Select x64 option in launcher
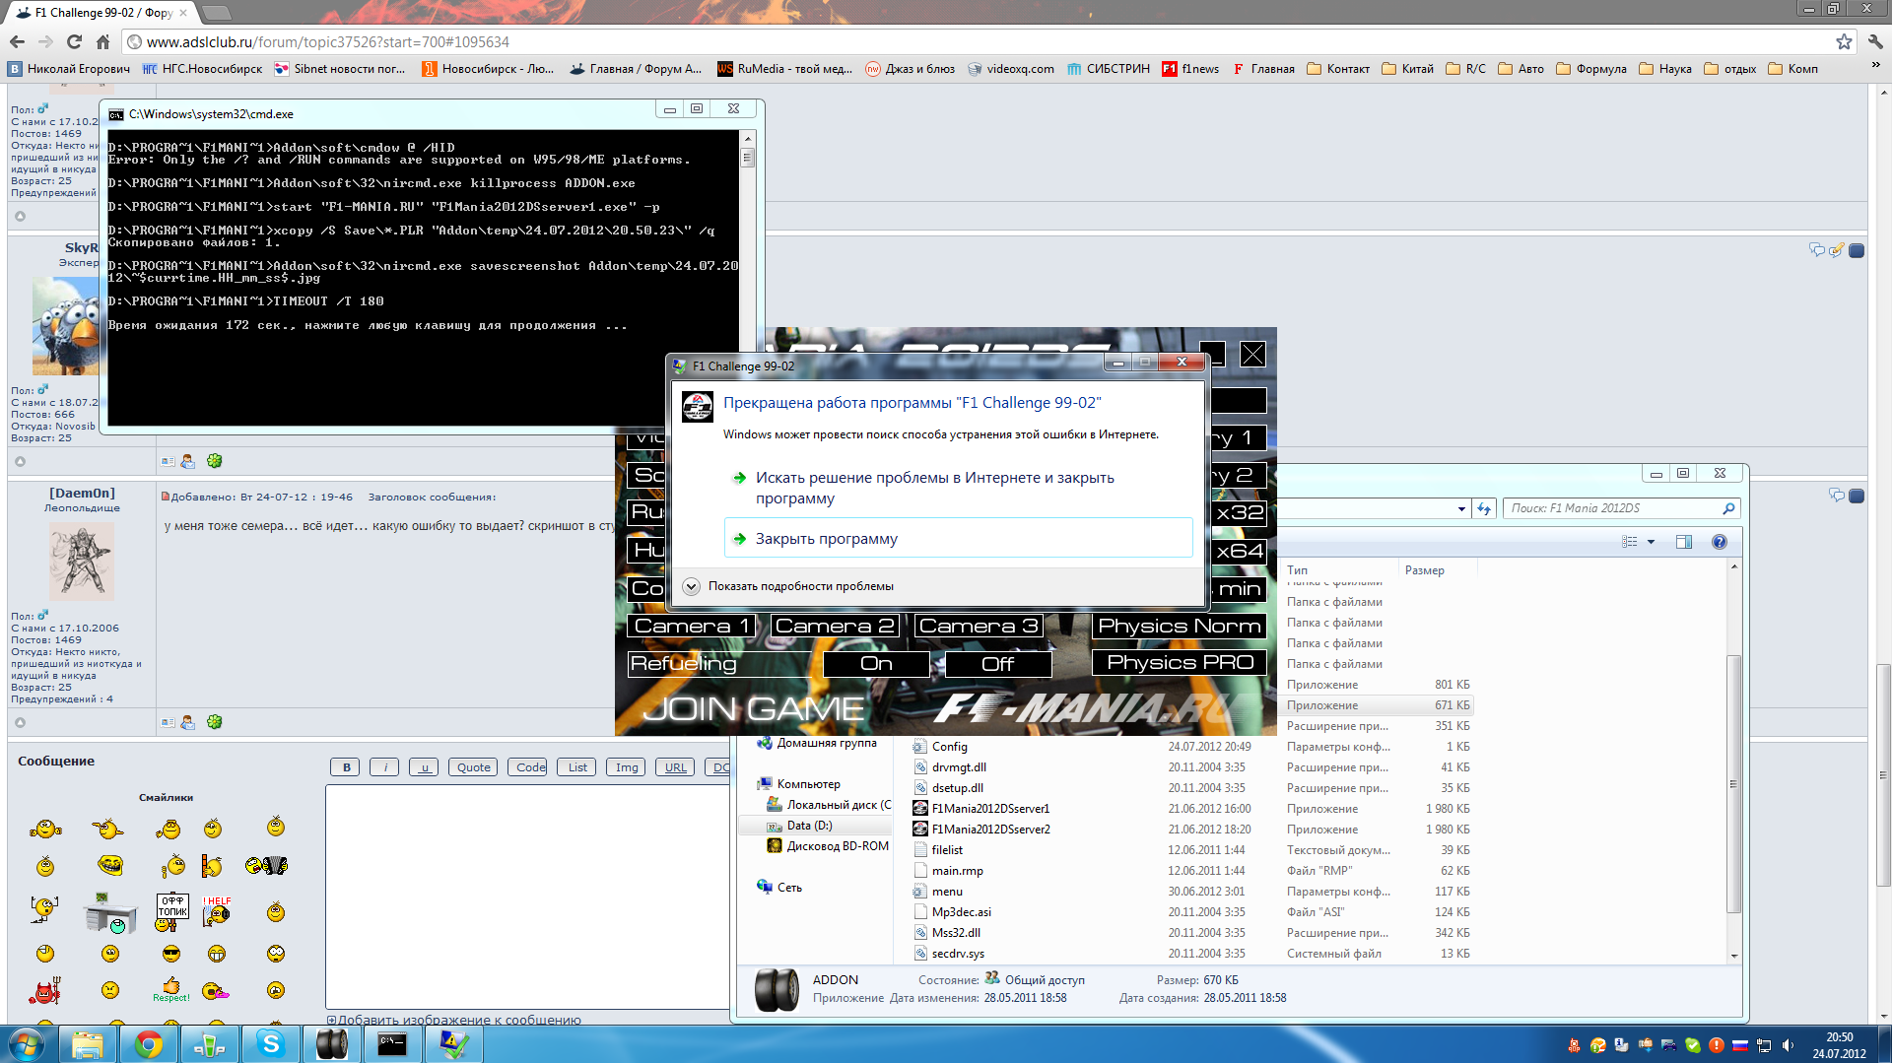 coord(1239,551)
